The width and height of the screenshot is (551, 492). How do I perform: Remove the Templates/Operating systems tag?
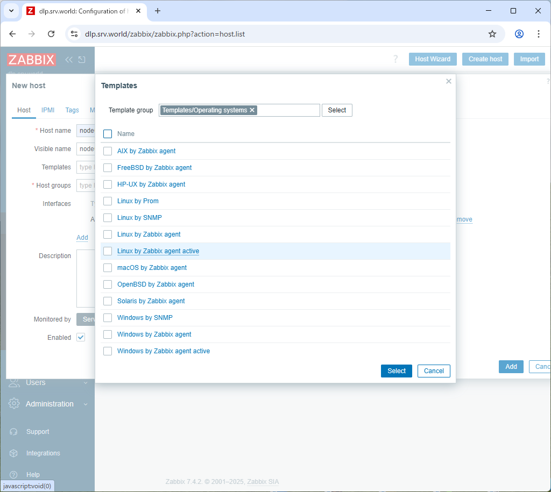pos(252,110)
